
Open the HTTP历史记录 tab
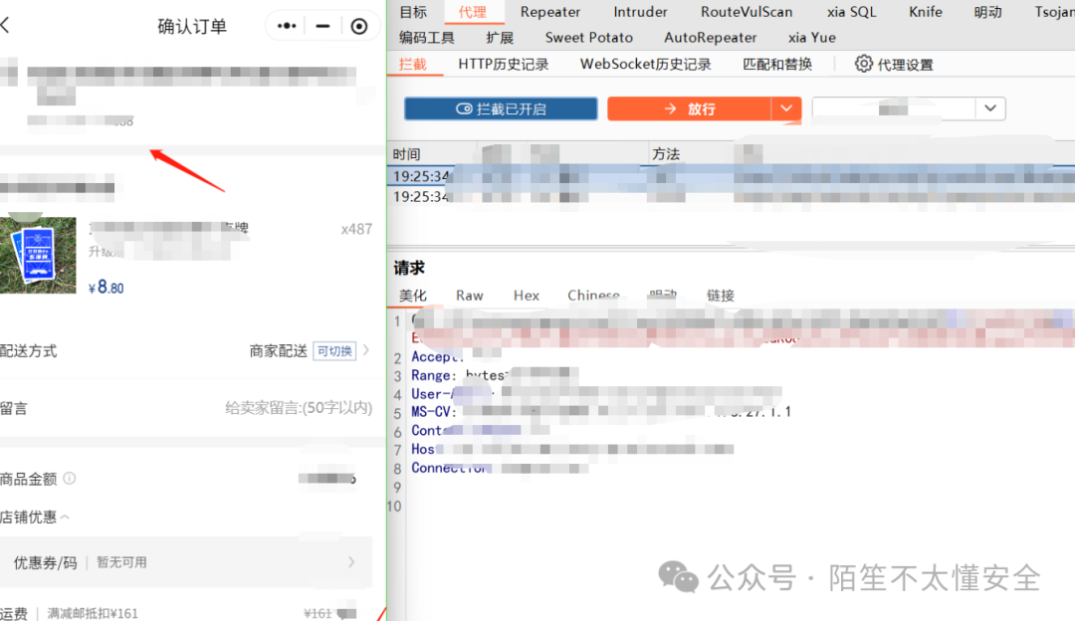click(503, 63)
